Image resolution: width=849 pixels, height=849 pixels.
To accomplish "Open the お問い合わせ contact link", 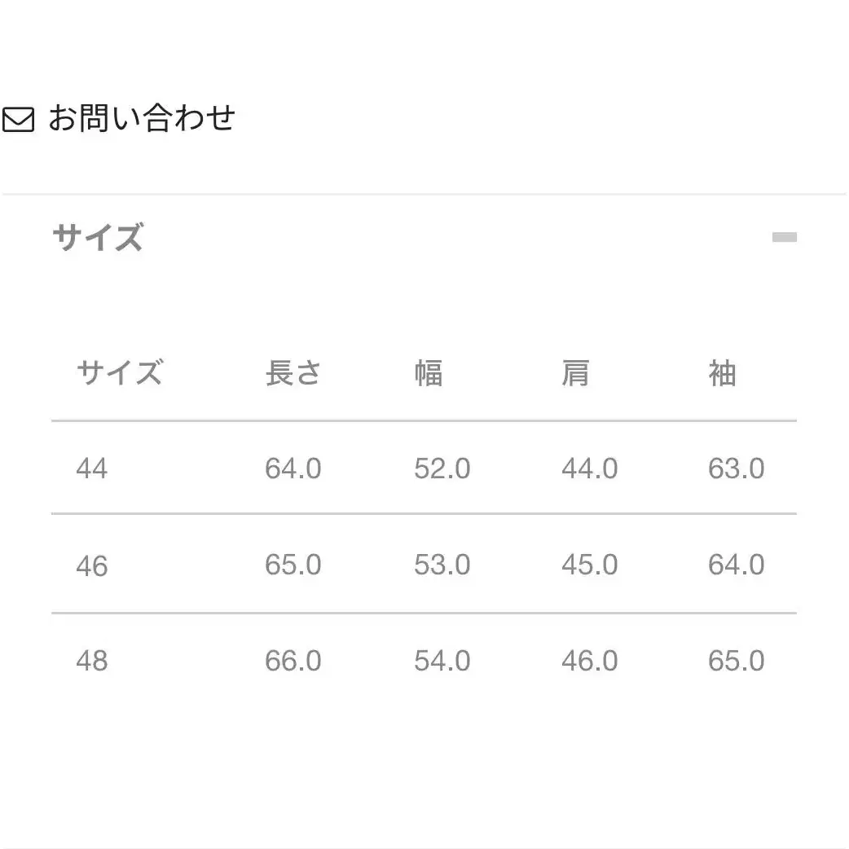I will tap(142, 118).
